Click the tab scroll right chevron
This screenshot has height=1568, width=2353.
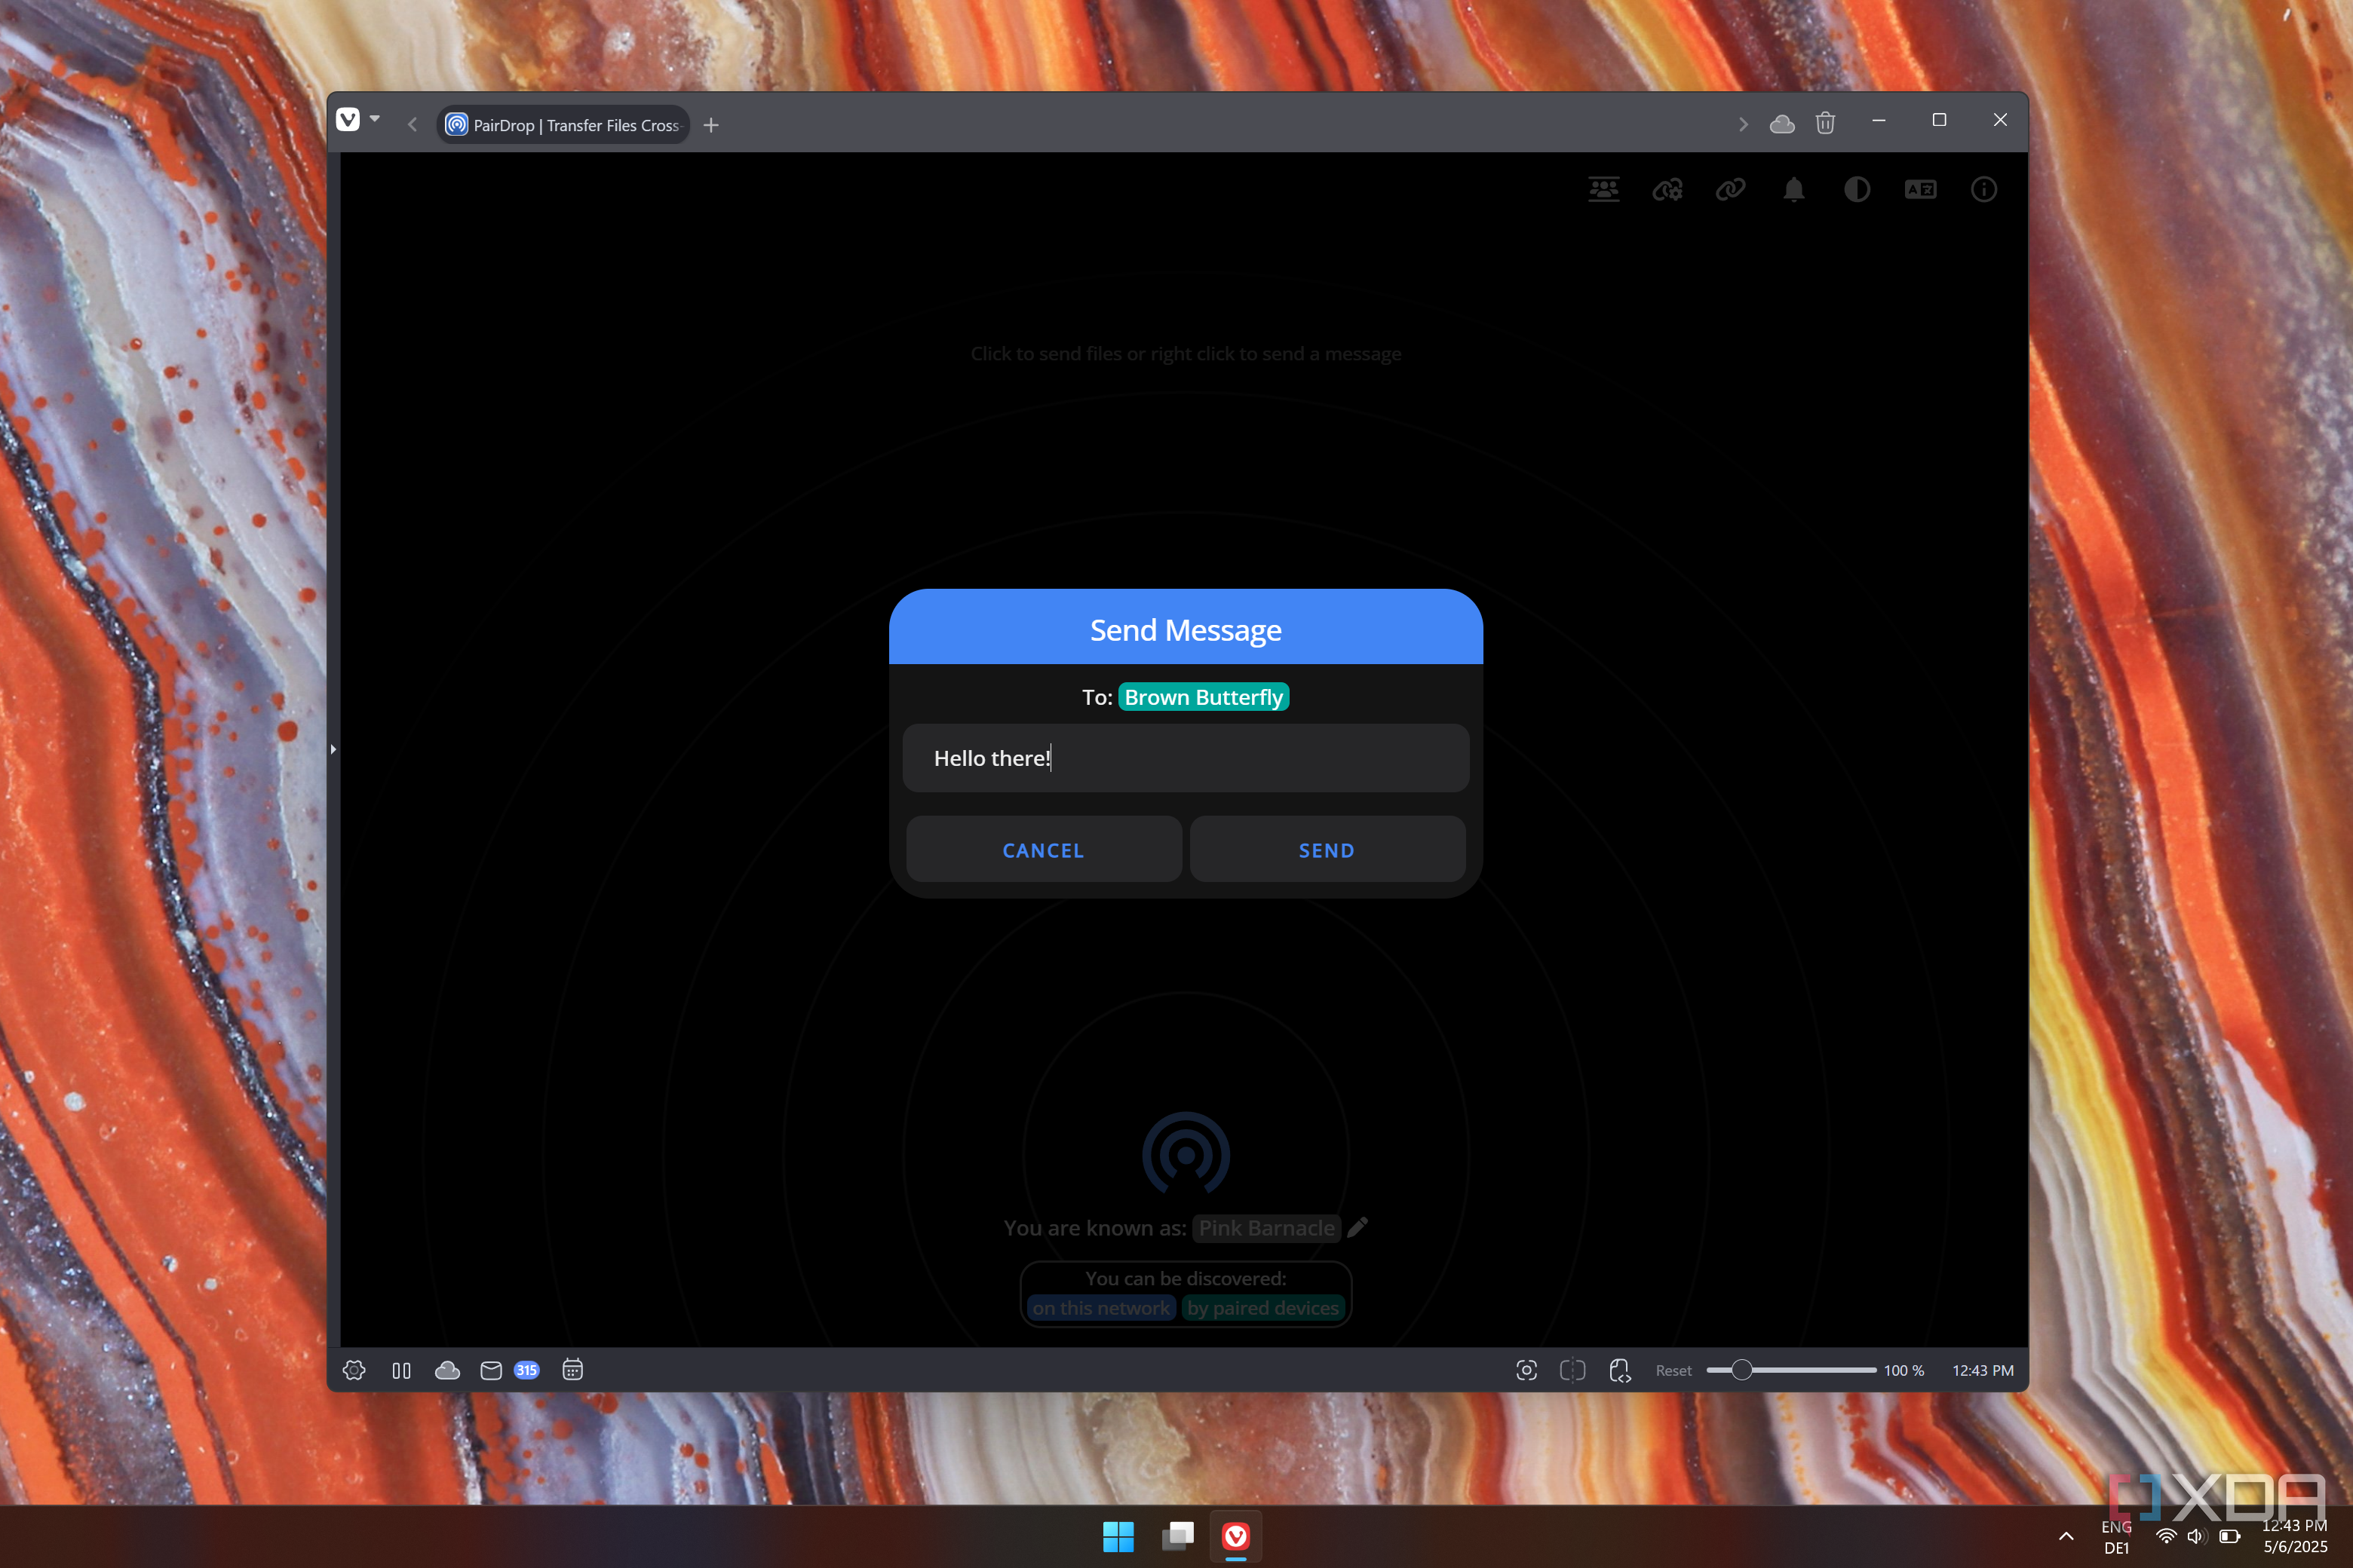tap(1743, 124)
